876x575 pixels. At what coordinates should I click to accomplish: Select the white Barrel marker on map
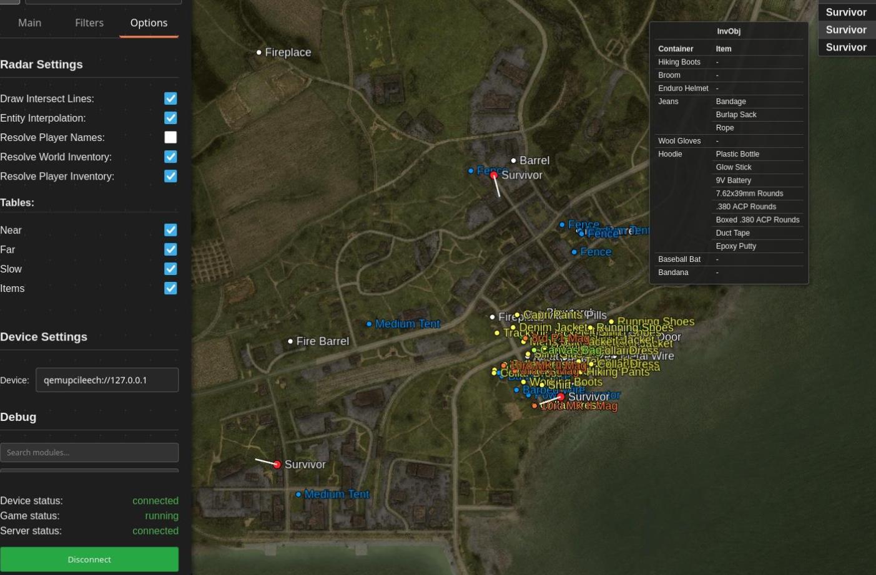coord(514,160)
